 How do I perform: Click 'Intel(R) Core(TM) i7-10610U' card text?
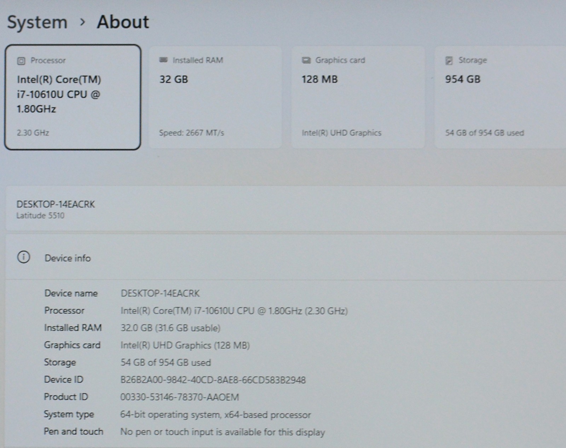(59, 94)
